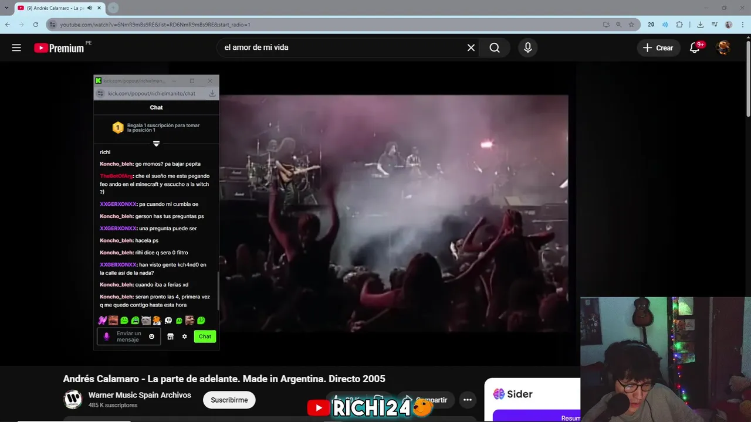Open the YouTube guide hamburger menu
751x422 pixels.
[x=16, y=48]
